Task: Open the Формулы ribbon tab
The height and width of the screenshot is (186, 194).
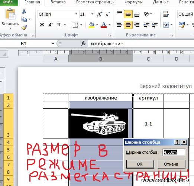Action: point(133,2)
